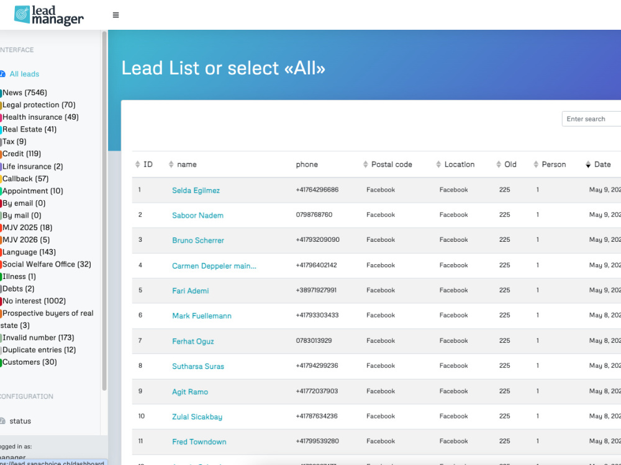Select News (7546) category
Image resolution: width=621 pixels, height=465 pixels.
pyautogui.click(x=25, y=92)
